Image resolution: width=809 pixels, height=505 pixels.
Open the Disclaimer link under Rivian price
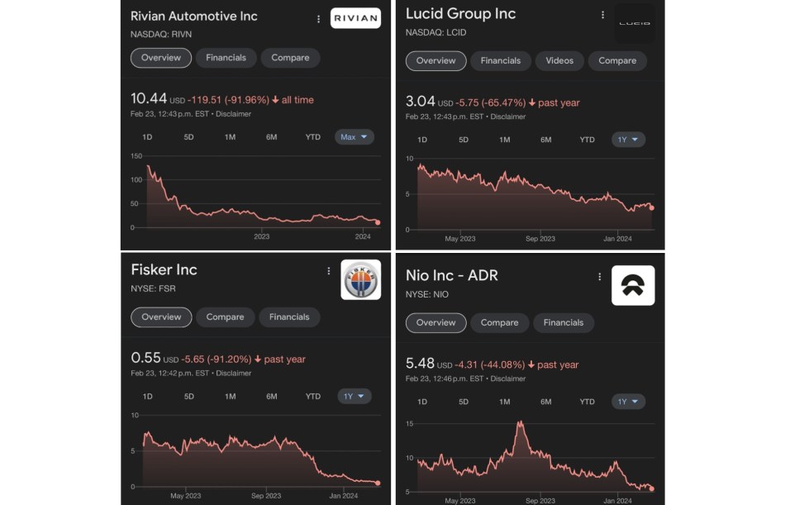point(233,114)
